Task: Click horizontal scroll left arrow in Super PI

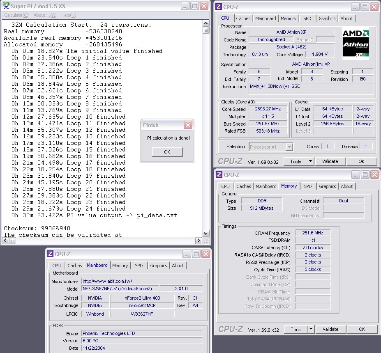Action: 5,241
